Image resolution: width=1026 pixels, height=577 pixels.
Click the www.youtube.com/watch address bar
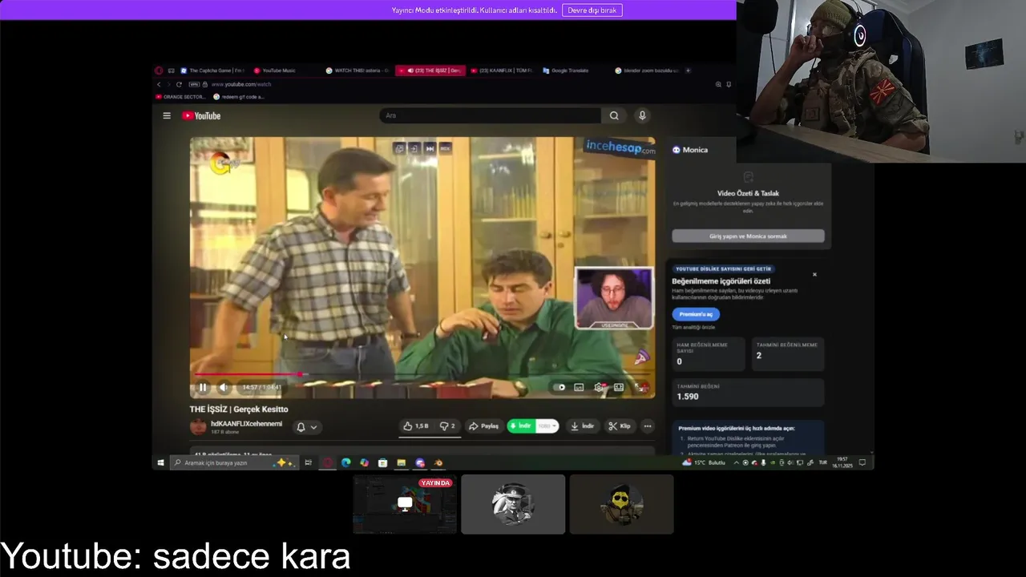[241, 84]
